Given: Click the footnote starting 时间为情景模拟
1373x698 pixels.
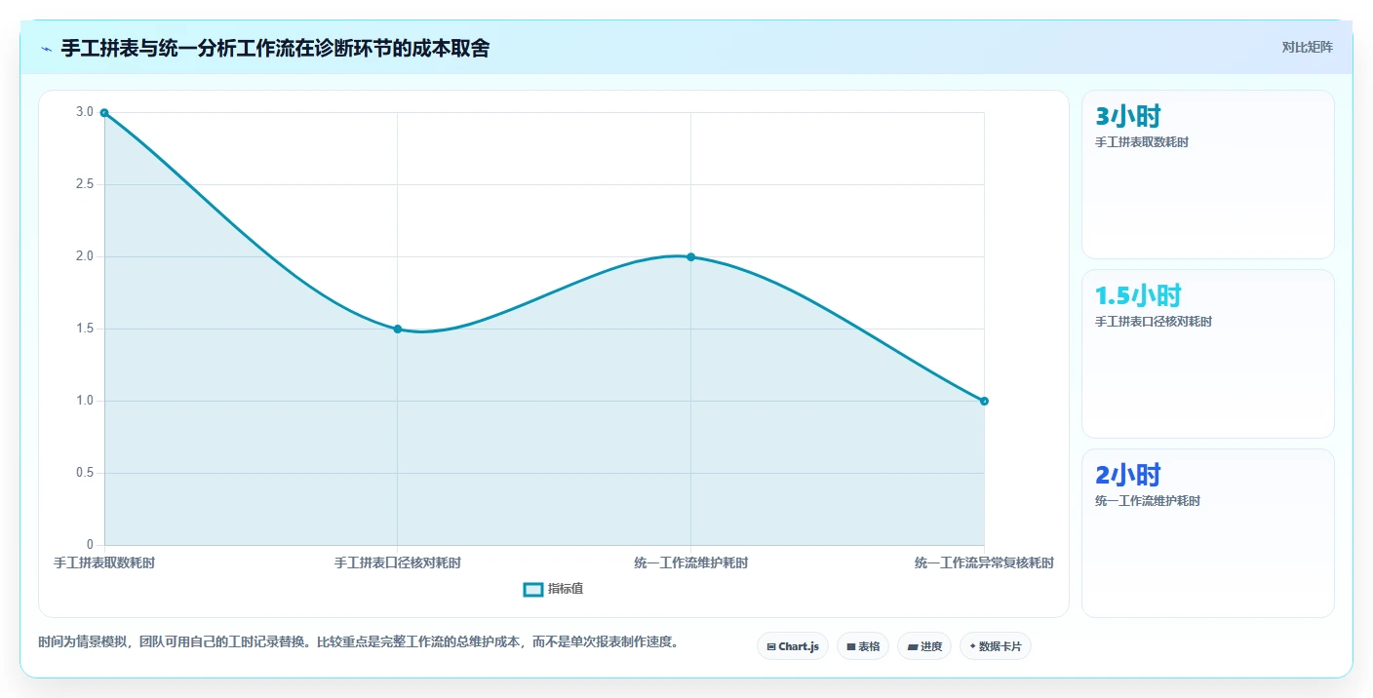Looking at the screenshot, I should (358, 642).
